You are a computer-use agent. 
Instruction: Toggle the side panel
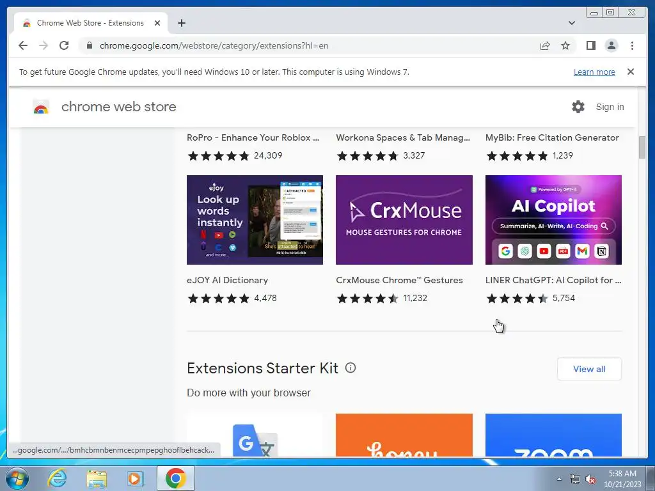point(590,45)
